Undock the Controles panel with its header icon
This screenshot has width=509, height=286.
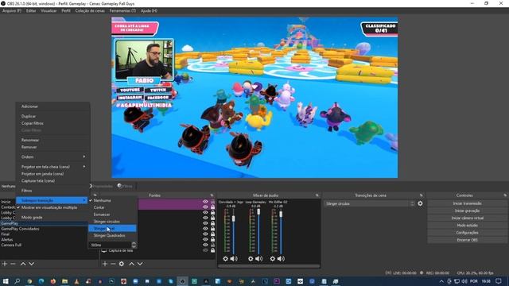coord(505,195)
